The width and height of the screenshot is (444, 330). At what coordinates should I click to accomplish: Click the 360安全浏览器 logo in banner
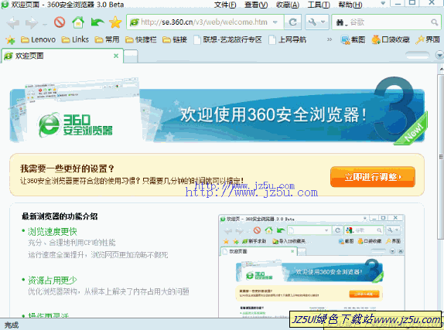pyautogui.click(x=76, y=124)
